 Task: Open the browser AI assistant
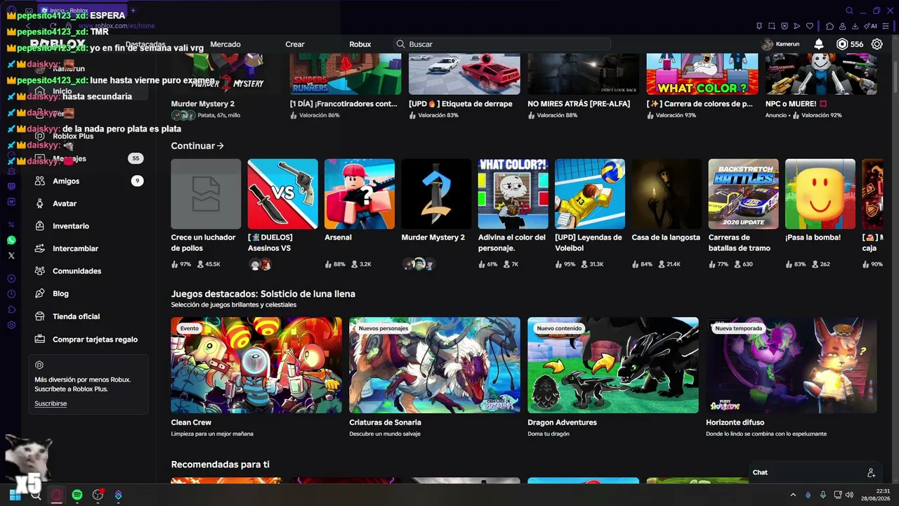(870, 26)
